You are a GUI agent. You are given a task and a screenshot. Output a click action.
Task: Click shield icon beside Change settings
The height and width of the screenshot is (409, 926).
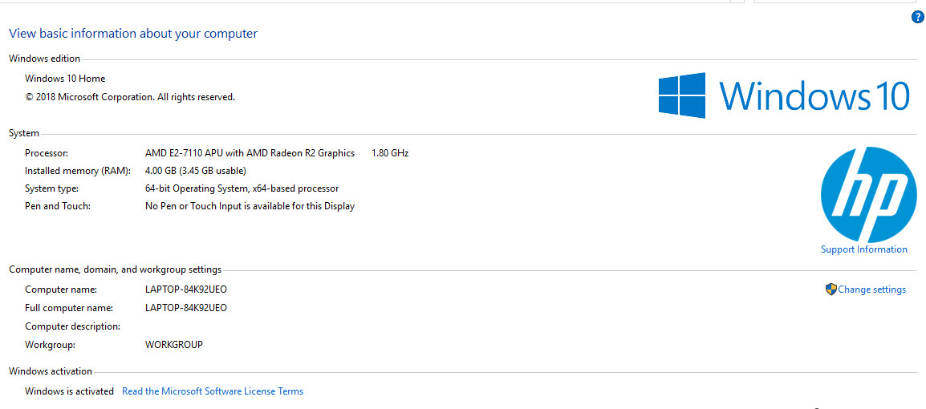[x=831, y=290]
